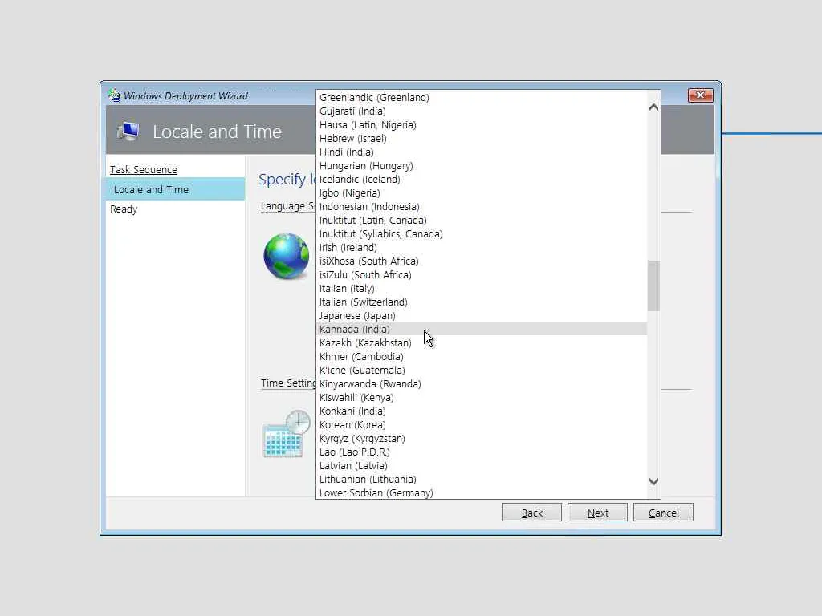Select Latvian (Latvia) from dropdown

point(482,465)
